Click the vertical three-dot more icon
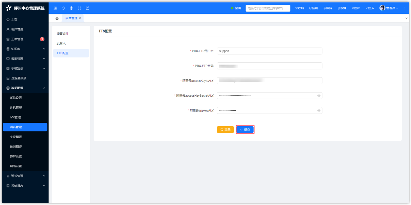The image size is (411, 205). pos(404,8)
